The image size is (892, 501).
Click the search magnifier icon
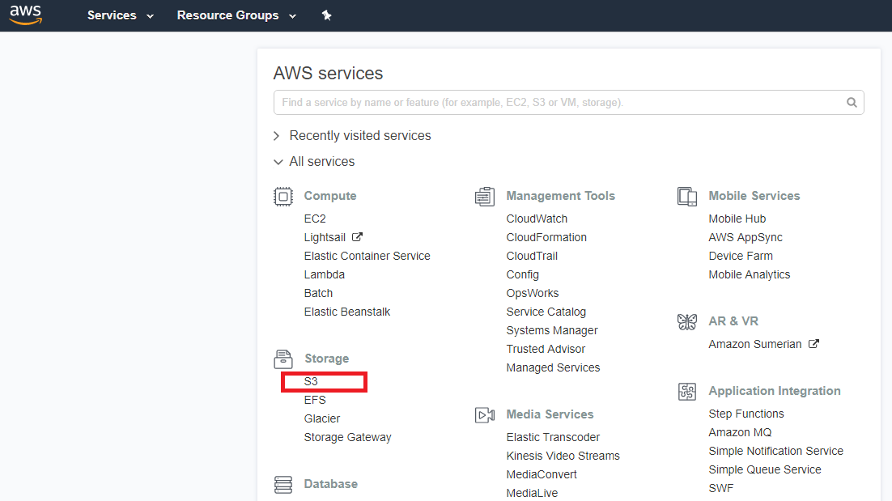point(852,103)
